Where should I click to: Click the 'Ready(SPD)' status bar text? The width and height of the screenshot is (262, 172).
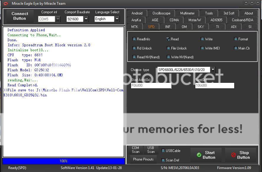(x=17, y=168)
